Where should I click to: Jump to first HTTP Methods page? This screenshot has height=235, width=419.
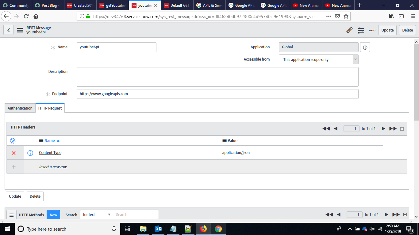tap(329, 214)
